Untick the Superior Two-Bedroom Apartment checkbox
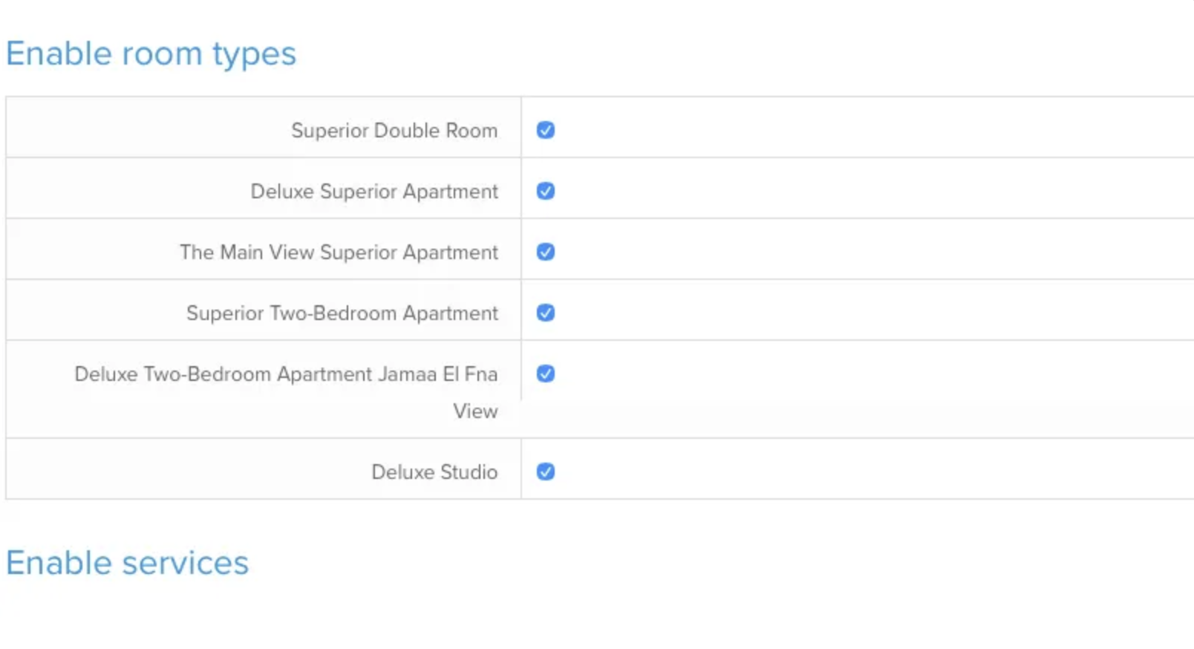The width and height of the screenshot is (1194, 649). 546,313
